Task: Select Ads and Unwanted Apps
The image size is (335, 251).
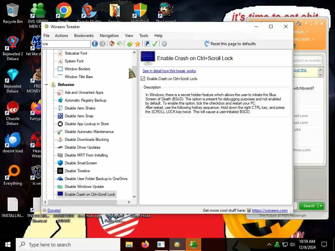Action: [x=84, y=92]
